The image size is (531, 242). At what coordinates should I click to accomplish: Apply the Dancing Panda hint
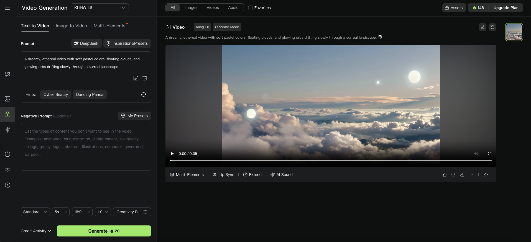[90, 94]
